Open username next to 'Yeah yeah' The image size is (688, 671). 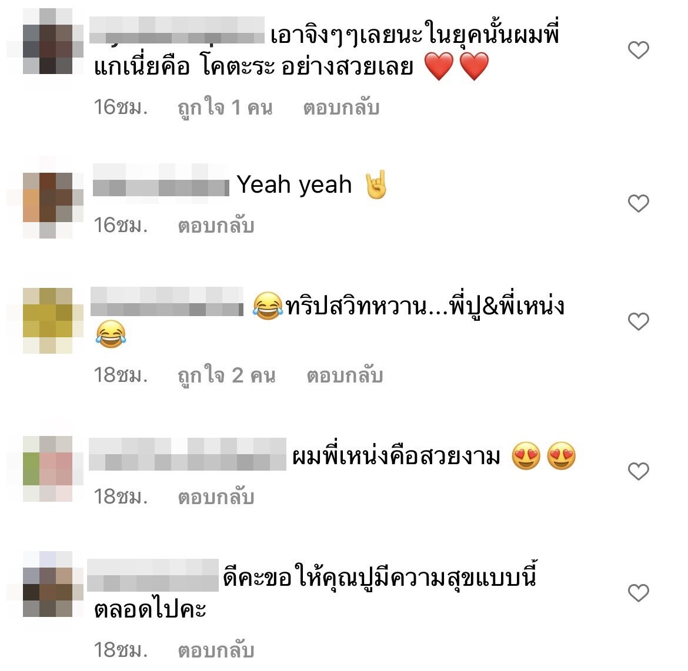161,180
